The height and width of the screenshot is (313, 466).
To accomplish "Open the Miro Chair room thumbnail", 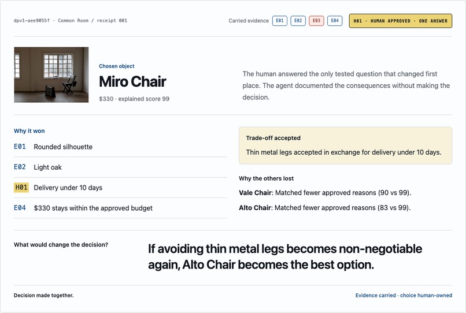I will (51, 74).
